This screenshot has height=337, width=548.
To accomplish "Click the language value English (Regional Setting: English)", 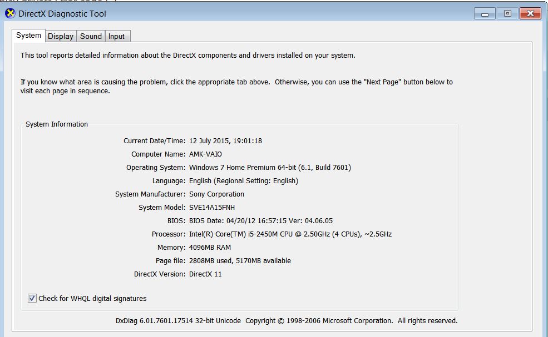I will pyautogui.click(x=244, y=180).
